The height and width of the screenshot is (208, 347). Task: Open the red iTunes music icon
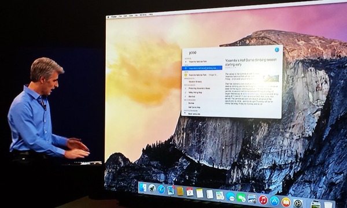(263, 200)
